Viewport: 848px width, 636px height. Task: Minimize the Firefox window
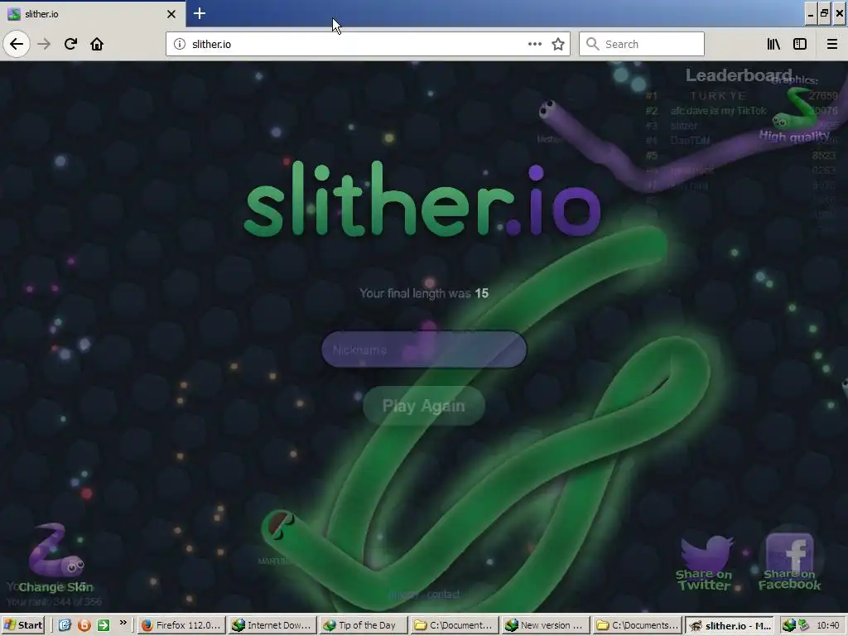810,14
